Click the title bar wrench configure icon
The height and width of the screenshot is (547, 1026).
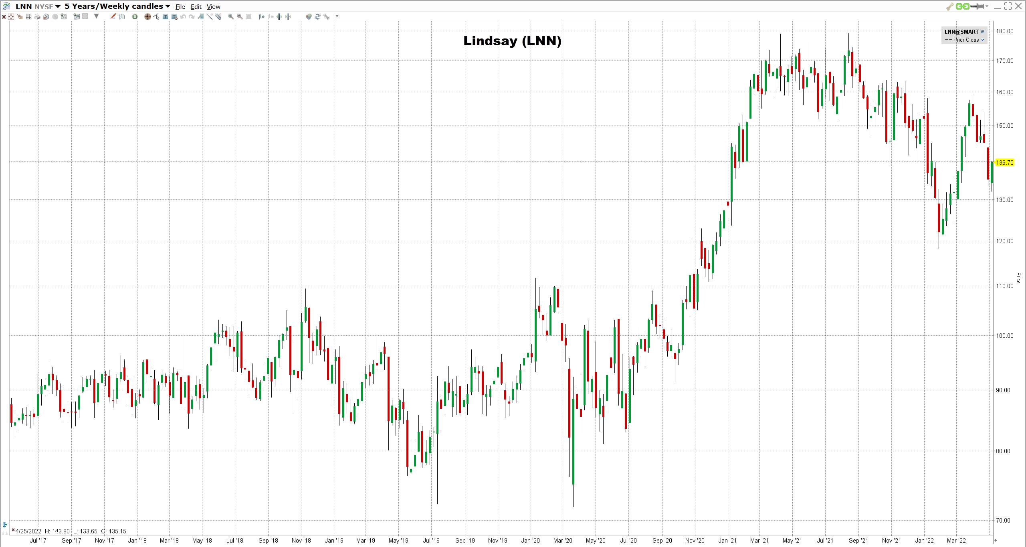(950, 6)
